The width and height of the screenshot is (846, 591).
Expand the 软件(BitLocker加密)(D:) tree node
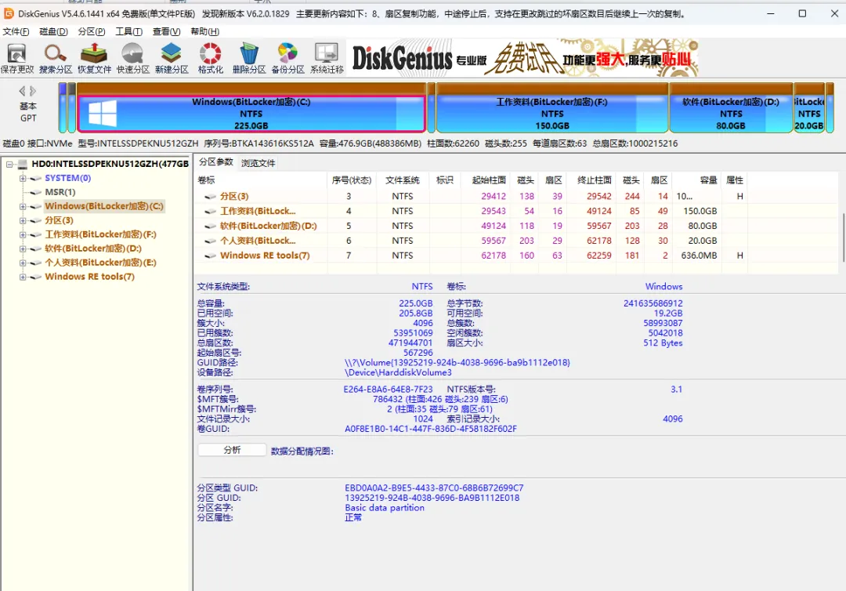click(x=23, y=248)
